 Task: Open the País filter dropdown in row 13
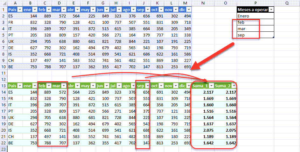[20, 86]
